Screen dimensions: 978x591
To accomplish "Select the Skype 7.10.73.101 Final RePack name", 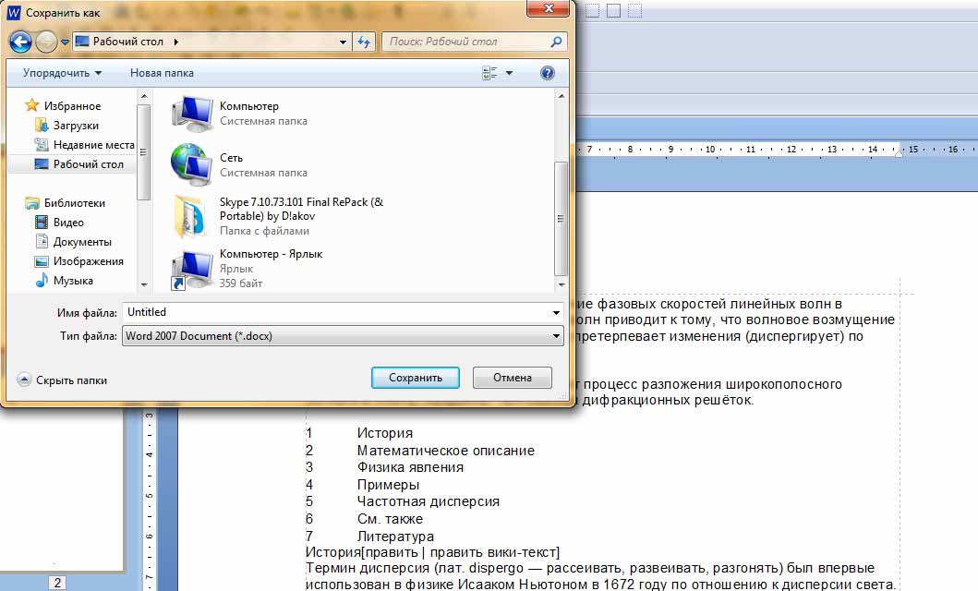I will [x=301, y=209].
